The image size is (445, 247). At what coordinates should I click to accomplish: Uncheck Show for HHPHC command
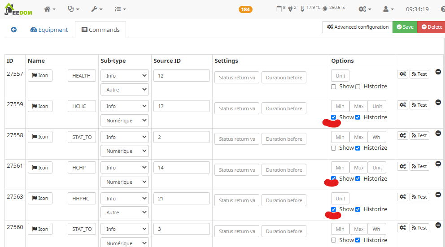pos(333,209)
